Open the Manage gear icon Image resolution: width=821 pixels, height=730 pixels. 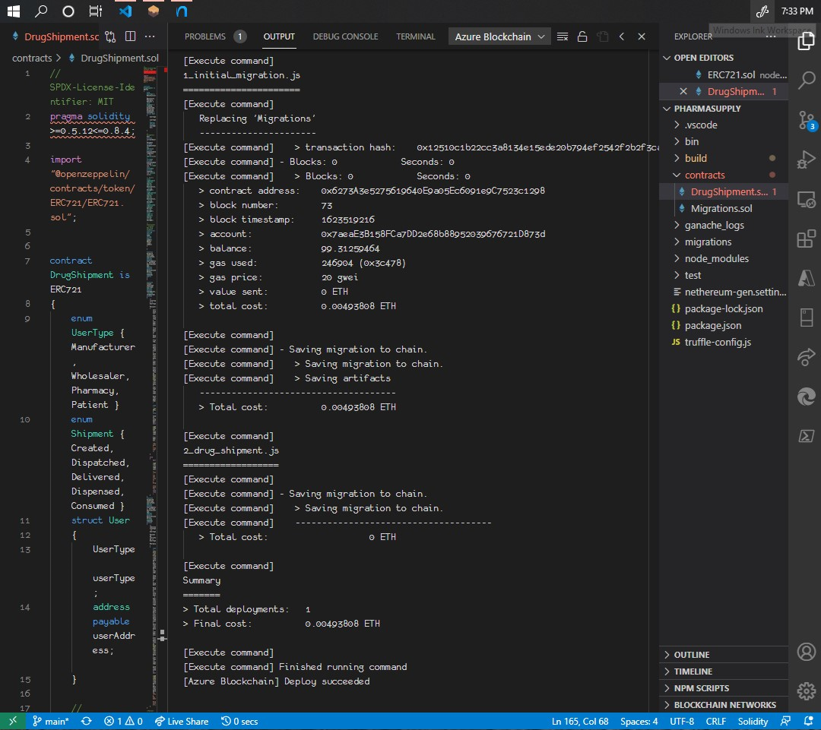pos(805,691)
